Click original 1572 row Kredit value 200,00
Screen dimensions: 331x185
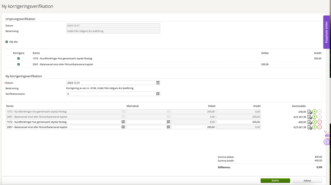317,58
